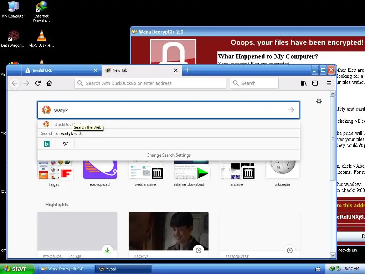Show sidebars using the sidebar icon
The height and width of the screenshot is (274, 365).
(x=315, y=83)
